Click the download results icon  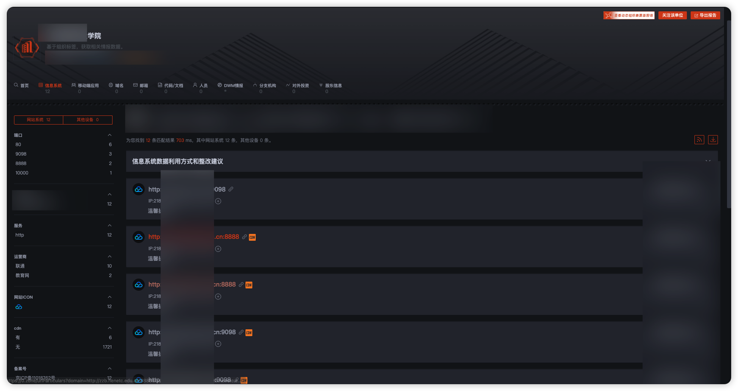click(x=713, y=140)
